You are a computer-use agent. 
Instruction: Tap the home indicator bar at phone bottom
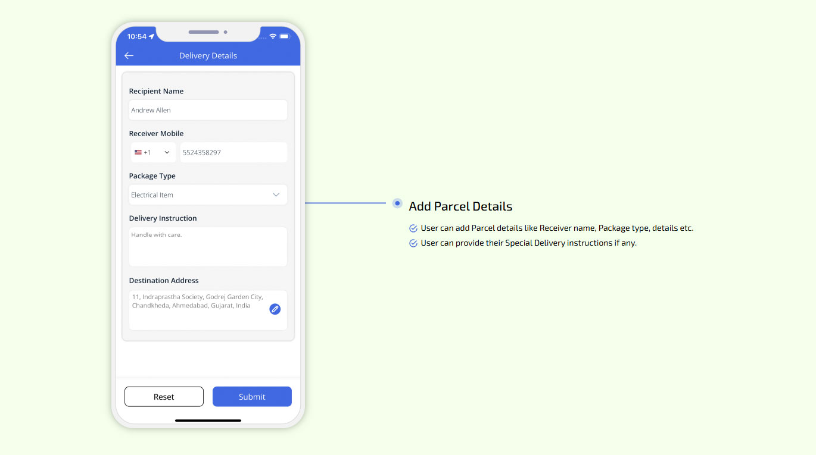click(x=208, y=421)
